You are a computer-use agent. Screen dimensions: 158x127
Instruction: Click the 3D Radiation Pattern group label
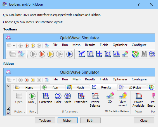pos(117,111)
